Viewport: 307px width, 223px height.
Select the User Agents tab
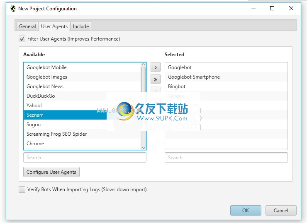(54, 26)
